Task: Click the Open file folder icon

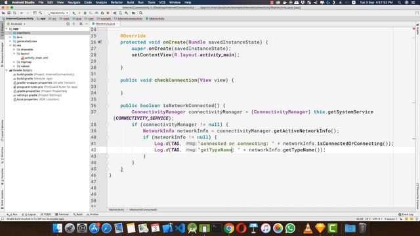Action: pyautogui.click(x=3, y=13)
